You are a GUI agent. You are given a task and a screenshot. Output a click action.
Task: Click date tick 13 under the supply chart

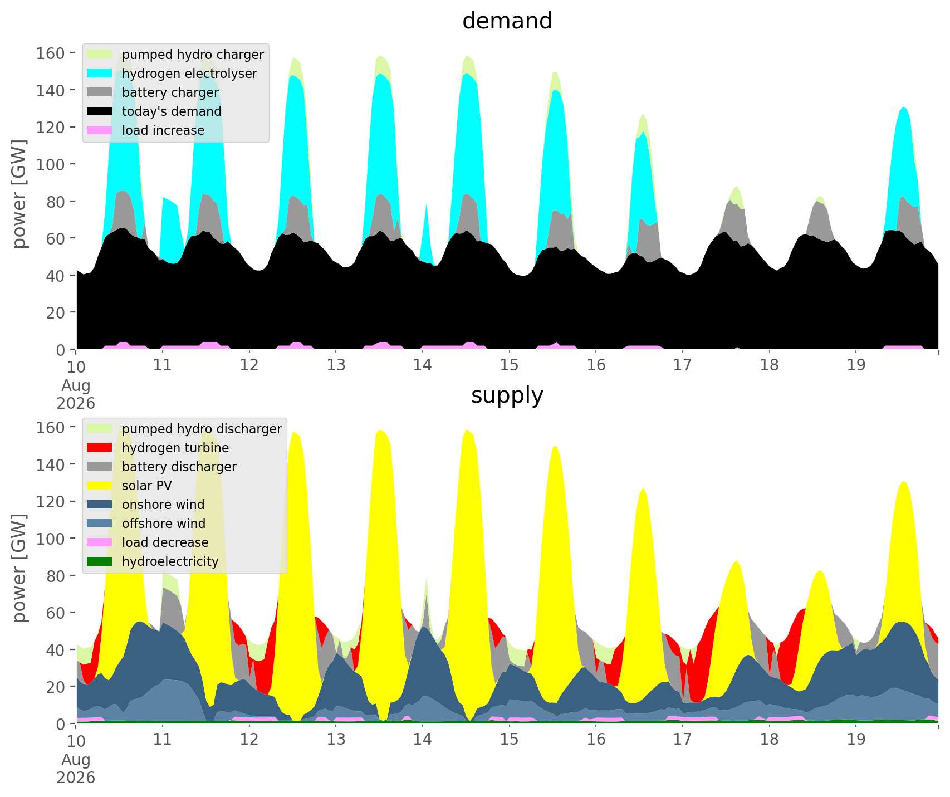coord(336,740)
